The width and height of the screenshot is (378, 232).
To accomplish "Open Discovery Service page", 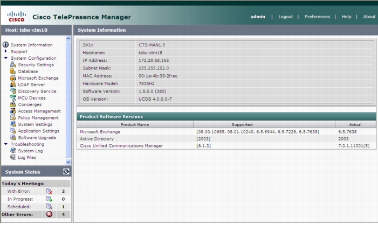I will tap(37, 91).
